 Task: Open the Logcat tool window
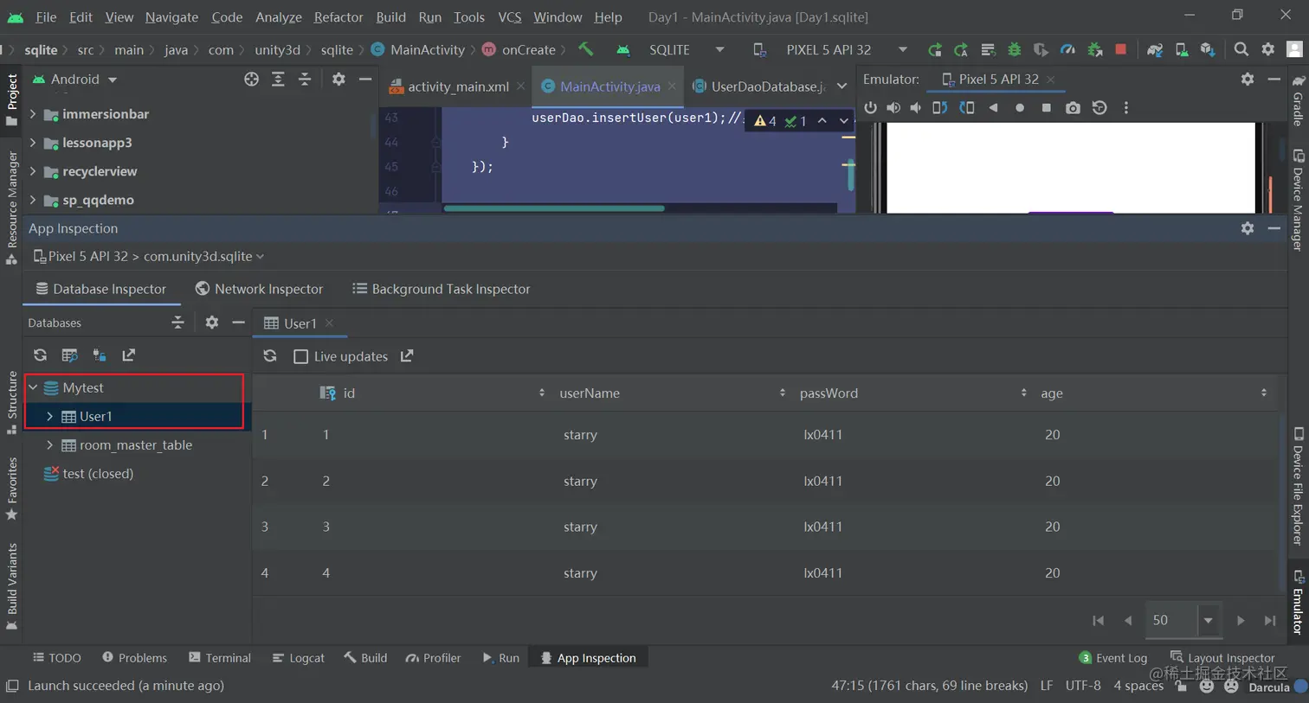tap(298, 658)
